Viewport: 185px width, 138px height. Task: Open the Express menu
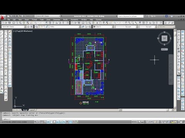(99, 20)
